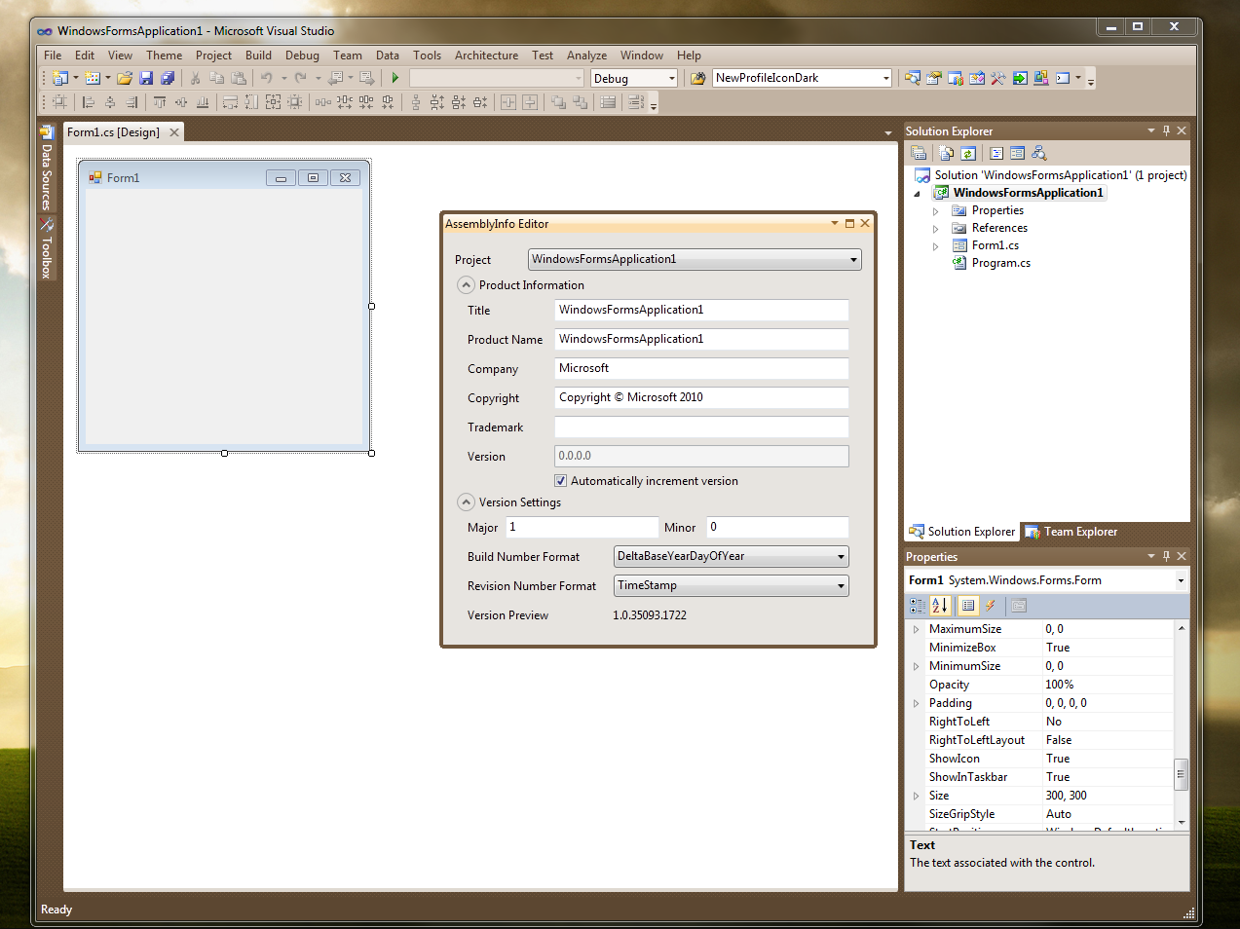This screenshot has height=929, width=1240.
Task: Click the empty Trademark input field
Action: pyautogui.click(x=701, y=427)
